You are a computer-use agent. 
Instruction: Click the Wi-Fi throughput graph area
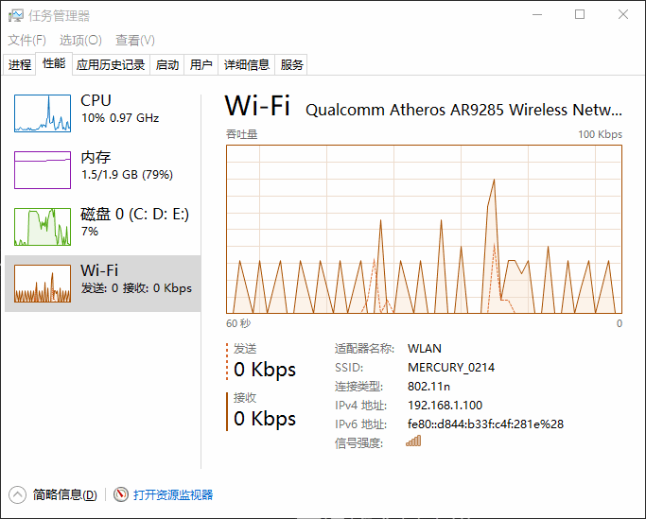tap(424, 229)
